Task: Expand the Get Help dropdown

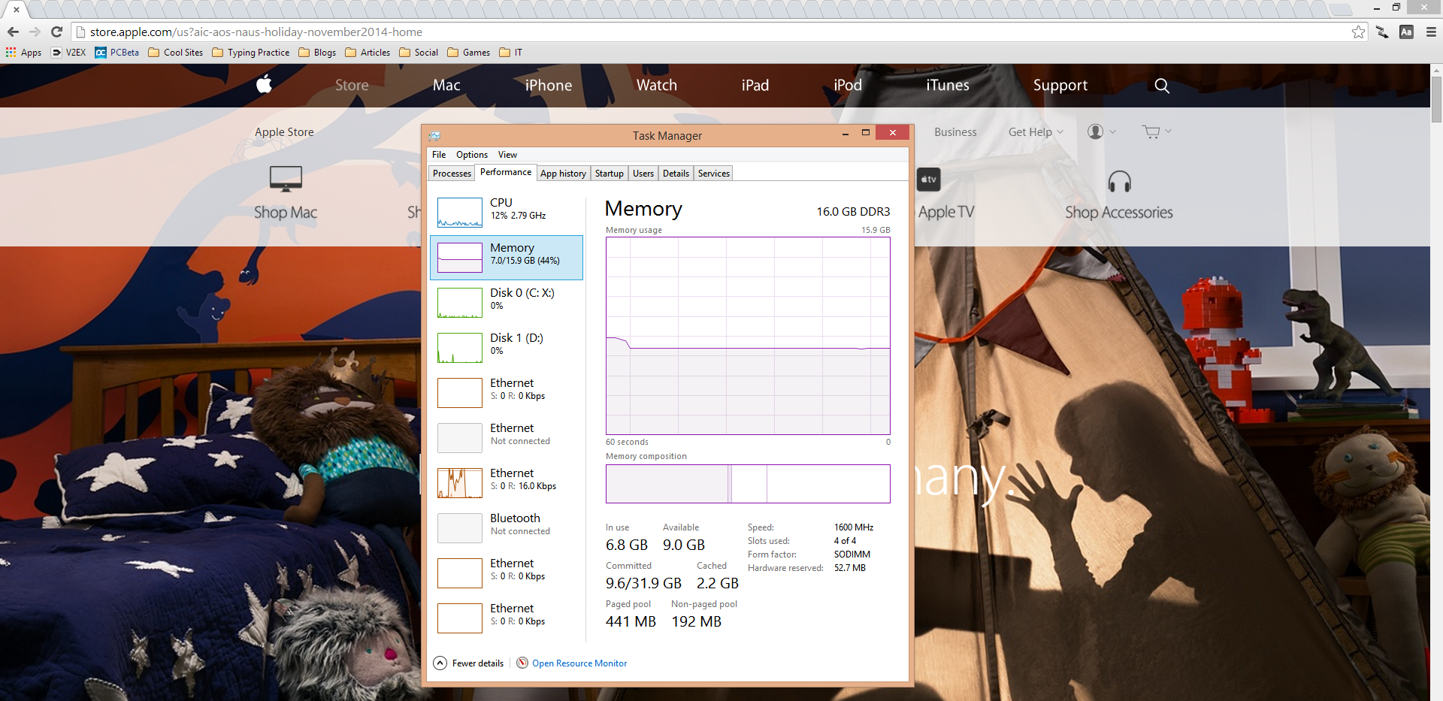Action: 1035,132
